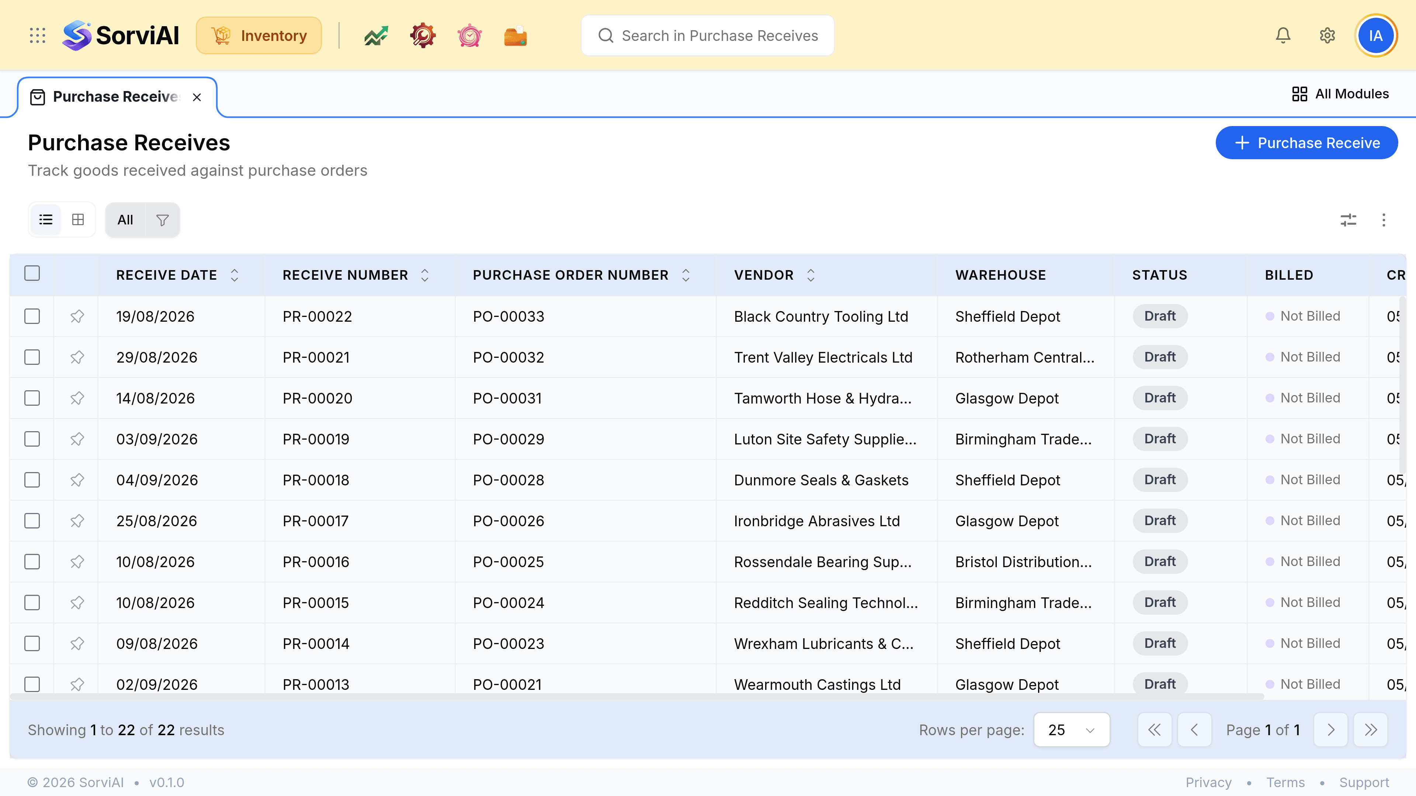This screenshot has width=1416, height=796.
Task: Click the Billed column header
Action: [1288, 275]
